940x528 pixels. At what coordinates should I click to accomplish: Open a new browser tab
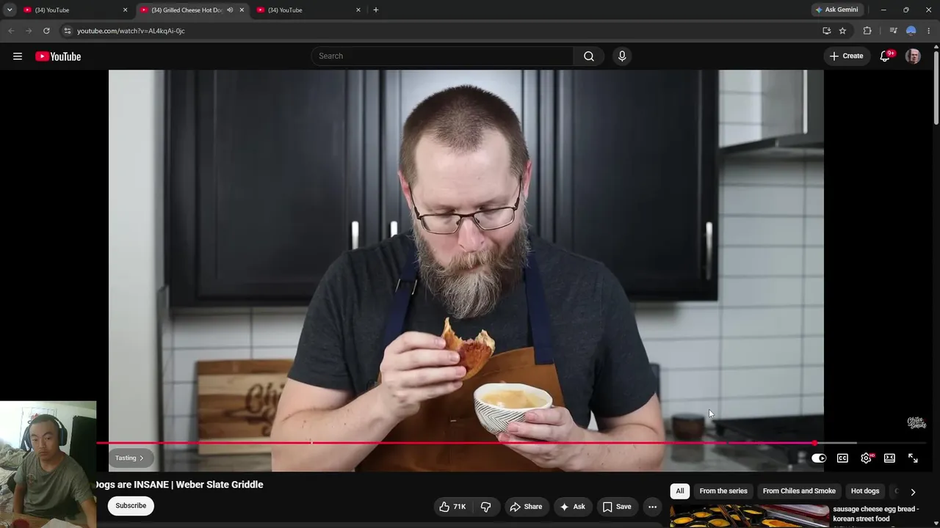pyautogui.click(x=376, y=10)
